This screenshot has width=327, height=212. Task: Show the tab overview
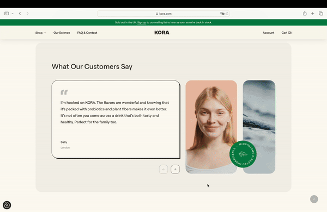tap(321, 14)
